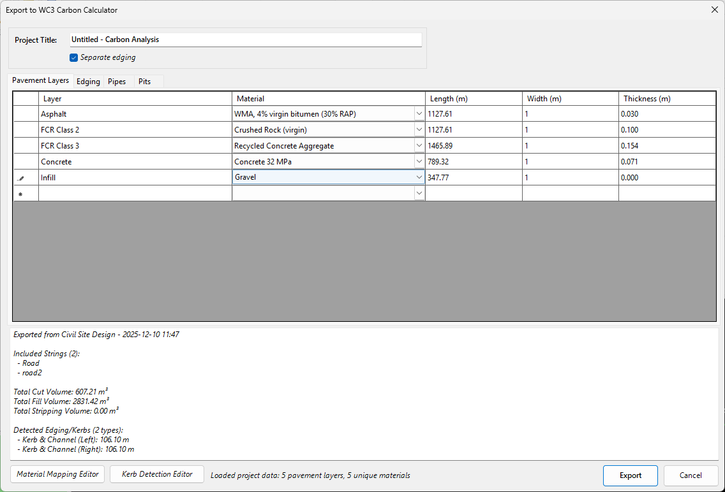Toggle the Separate edging checkbox
This screenshot has height=492, width=725.
pos(74,57)
